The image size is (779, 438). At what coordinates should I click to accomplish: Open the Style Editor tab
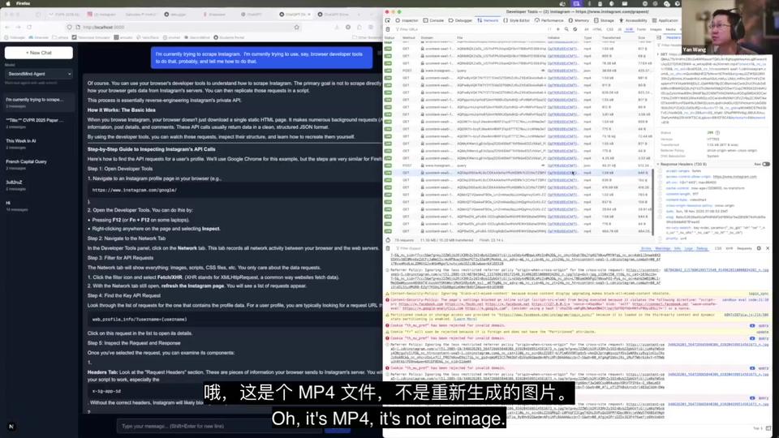coord(516,20)
